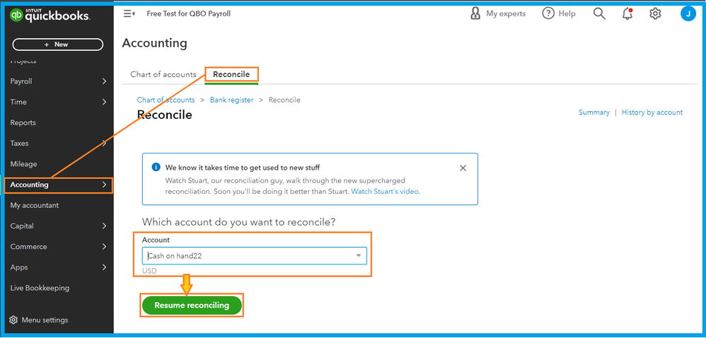Open Mileage in the sidebar

pyautogui.click(x=23, y=164)
